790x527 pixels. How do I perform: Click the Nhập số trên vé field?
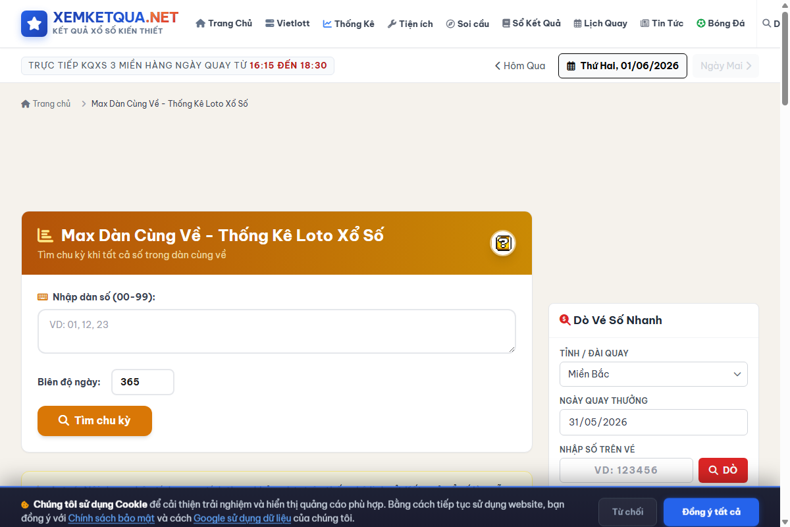[x=626, y=470]
